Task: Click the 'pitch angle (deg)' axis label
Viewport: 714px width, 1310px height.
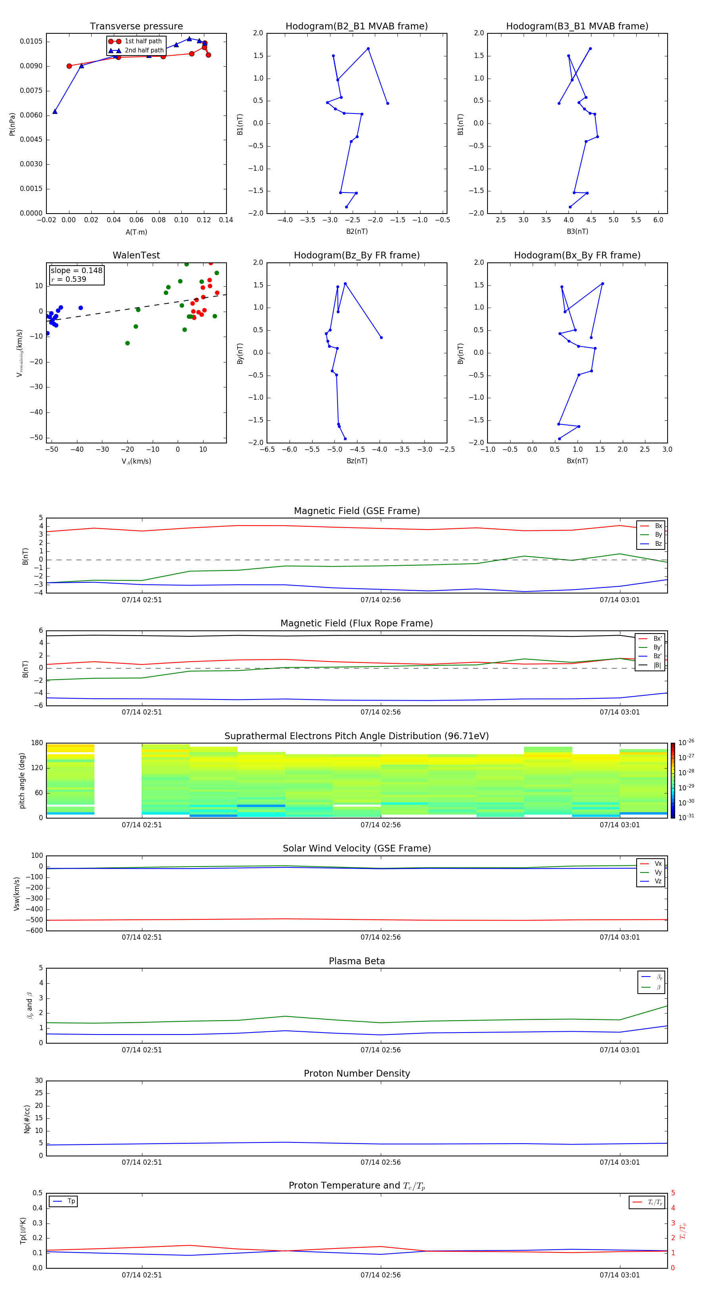Action: (x=22, y=780)
